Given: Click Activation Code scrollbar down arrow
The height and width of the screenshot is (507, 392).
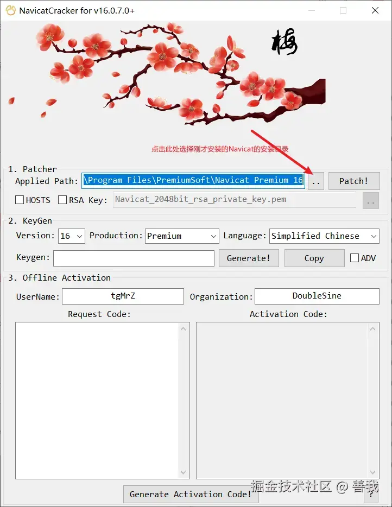Looking at the screenshot, I should (x=373, y=472).
